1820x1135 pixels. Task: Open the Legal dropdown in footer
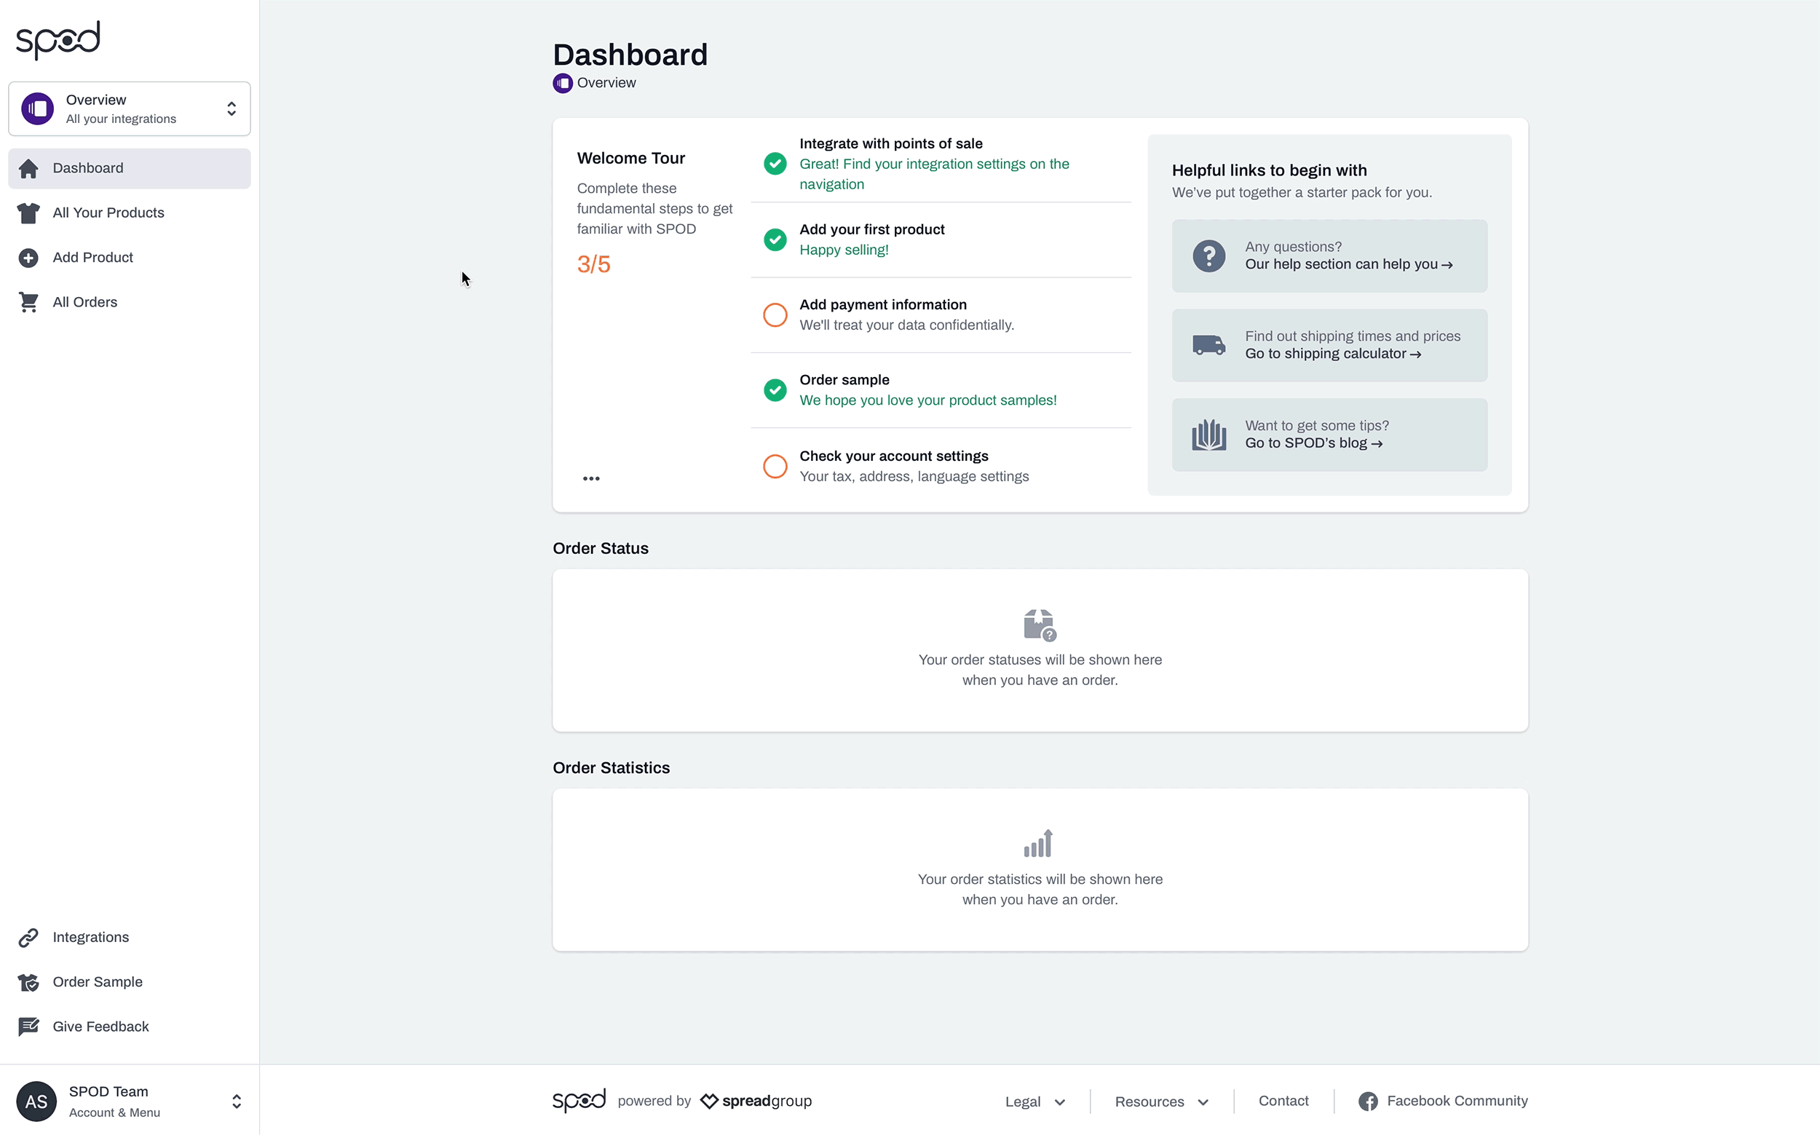(x=1034, y=1102)
